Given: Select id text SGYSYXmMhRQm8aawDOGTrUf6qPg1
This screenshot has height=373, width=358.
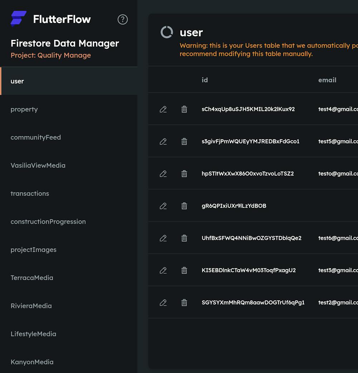Looking at the screenshot, I should tap(253, 303).
